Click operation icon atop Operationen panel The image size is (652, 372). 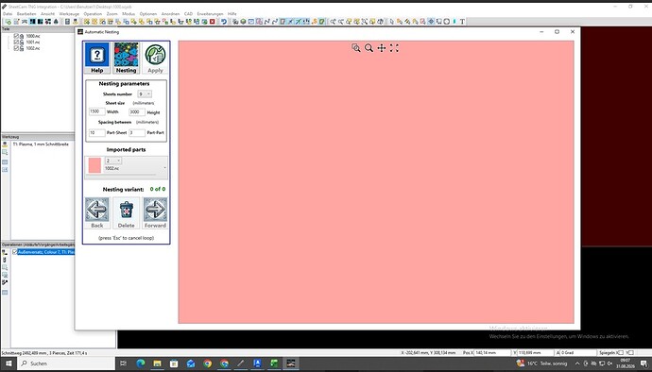tap(5, 252)
